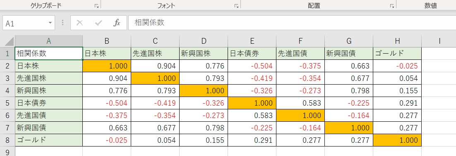Image resolution: width=456 pixels, height=156 pixels.
Task: Select row 3 header
Action: pos(7,78)
